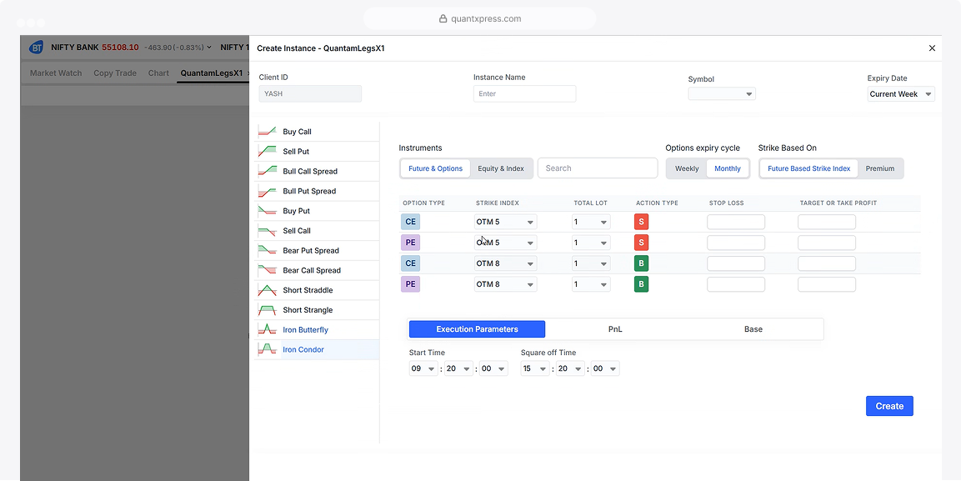Screen dimensions: 961x481
Task: Toggle the Sell action on first CE row
Action: 641,222
